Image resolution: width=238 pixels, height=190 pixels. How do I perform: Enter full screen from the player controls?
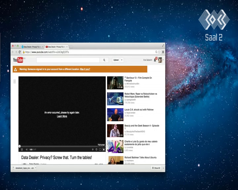104,149
